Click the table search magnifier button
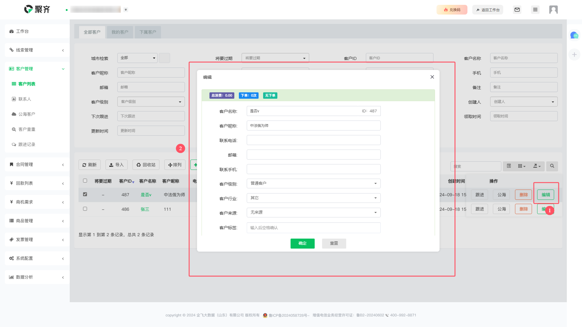582x327 pixels. (552, 166)
